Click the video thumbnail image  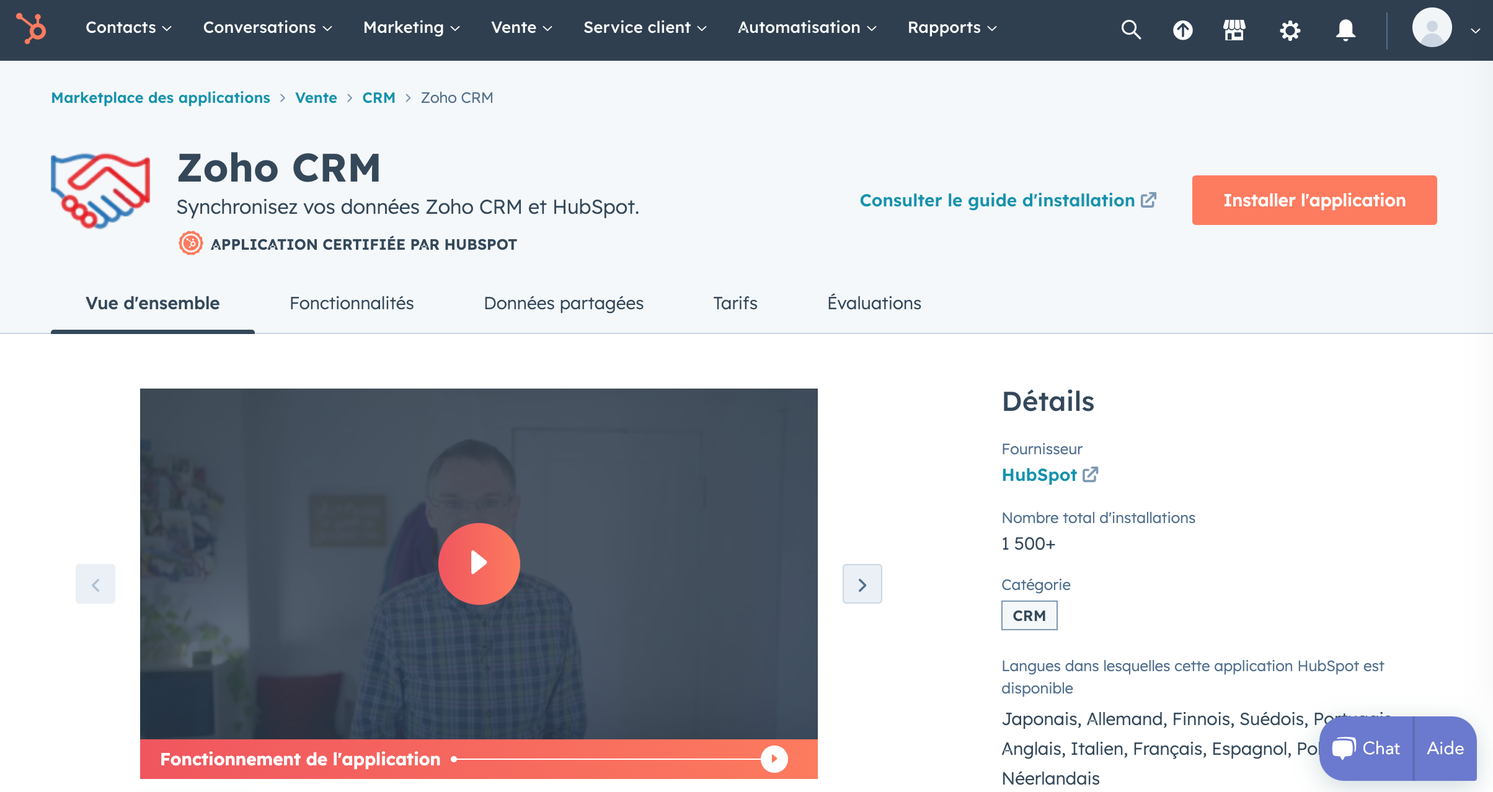tap(479, 563)
